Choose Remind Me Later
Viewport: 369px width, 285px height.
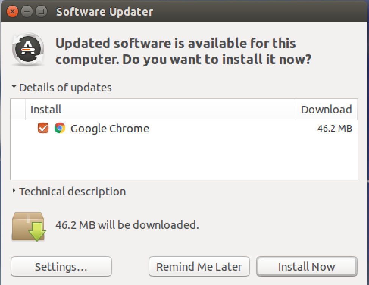pos(199,266)
